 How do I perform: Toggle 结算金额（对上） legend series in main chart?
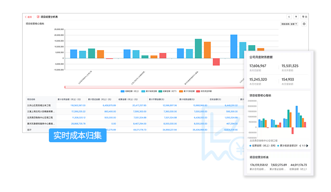(x=127, y=91)
